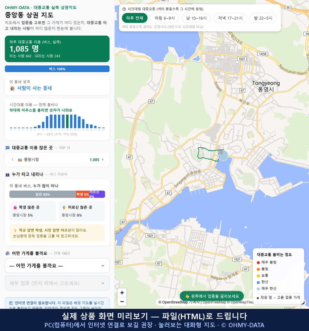Switch to 낮 10~16시 time filter
Screen dimensions: 309x331
click(x=196, y=18)
